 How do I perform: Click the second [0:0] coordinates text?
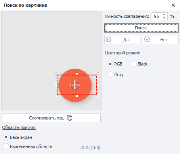point(96,148)
